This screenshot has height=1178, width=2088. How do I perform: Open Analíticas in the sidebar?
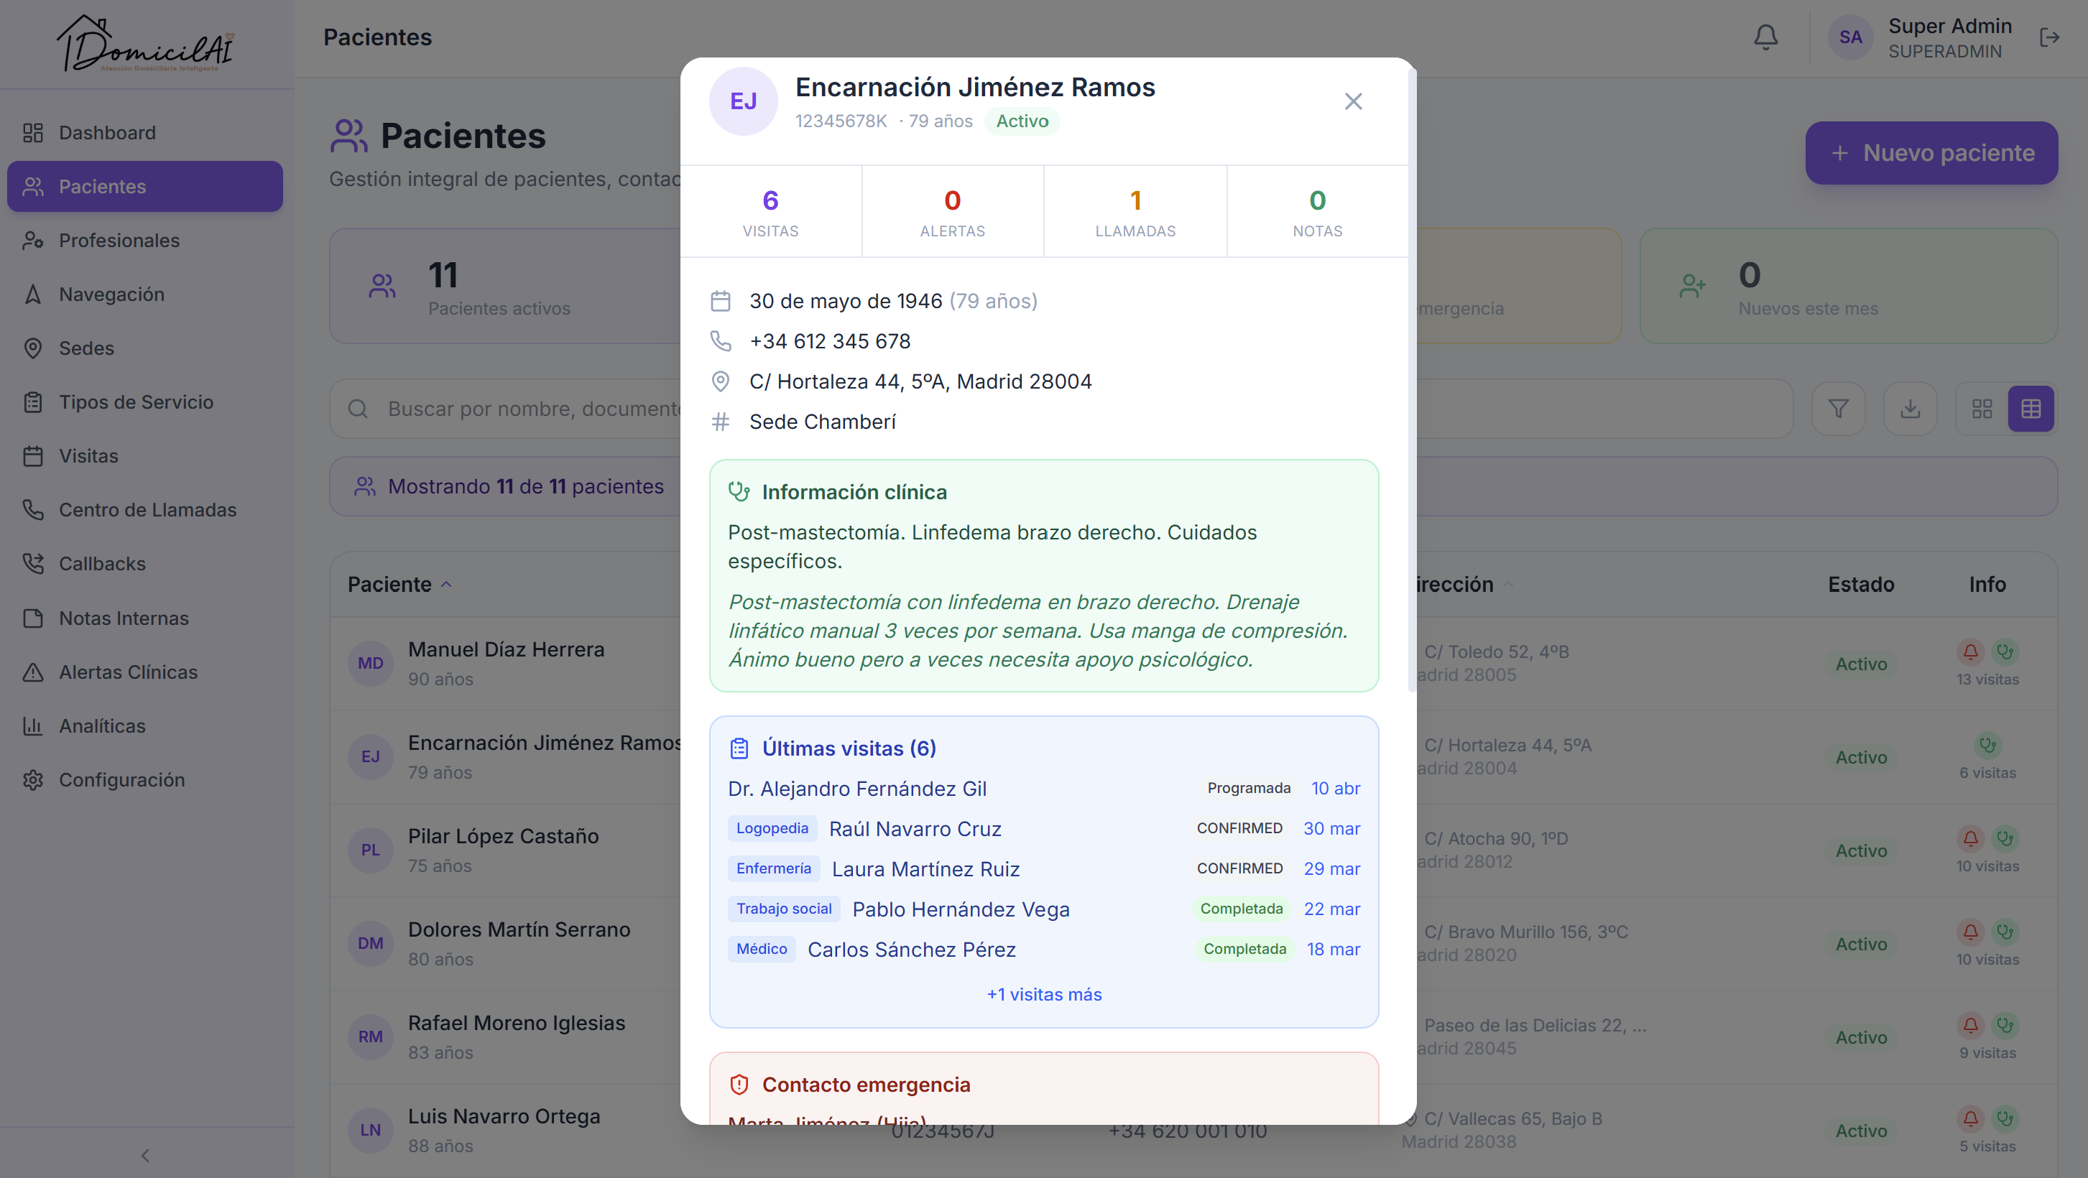tap(145, 726)
